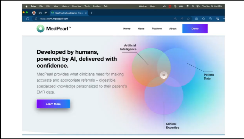Screen dimensions: 244x139
Task: Open the Favorites menu in menu bar
Action: click(x=76, y=6)
